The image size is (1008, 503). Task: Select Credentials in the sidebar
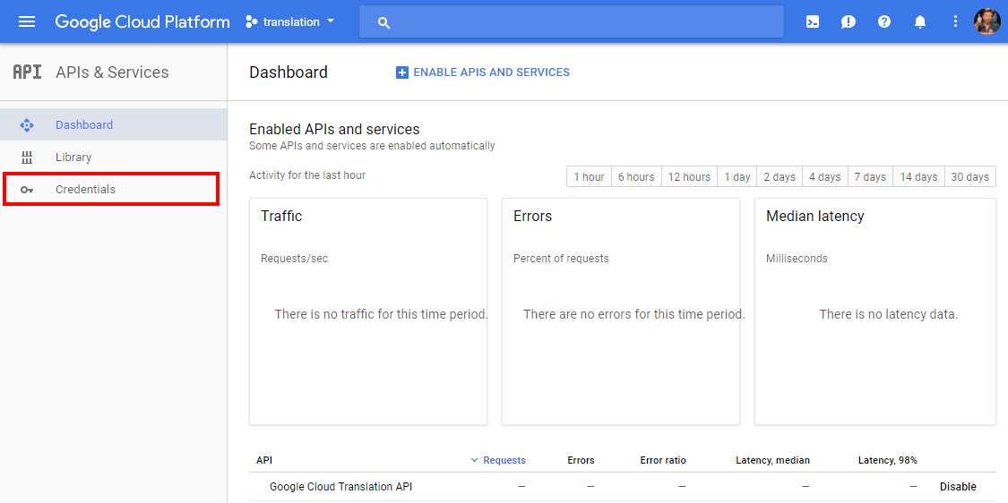pyautogui.click(x=113, y=190)
